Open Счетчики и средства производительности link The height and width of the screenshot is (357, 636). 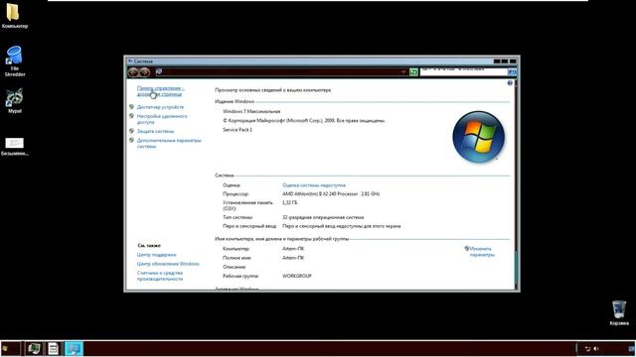tap(160, 276)
